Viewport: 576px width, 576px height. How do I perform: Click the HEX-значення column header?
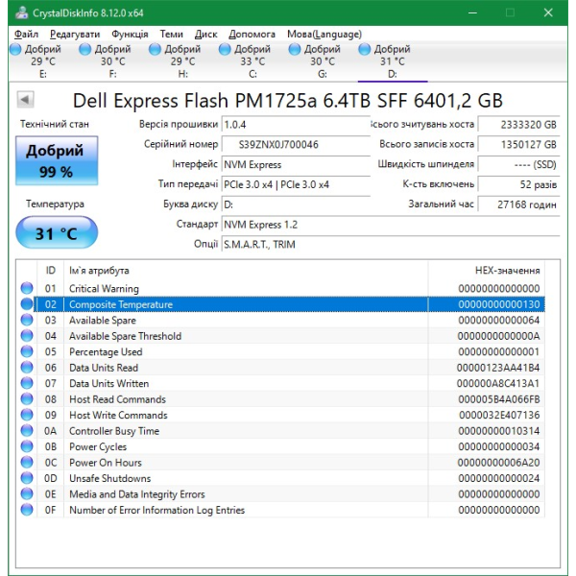point(487,271)
